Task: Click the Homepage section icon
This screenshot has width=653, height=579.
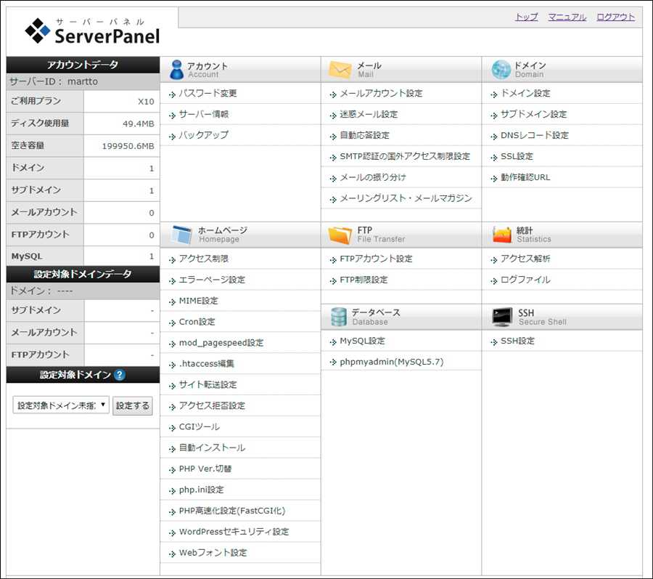Action: point(181,235)
